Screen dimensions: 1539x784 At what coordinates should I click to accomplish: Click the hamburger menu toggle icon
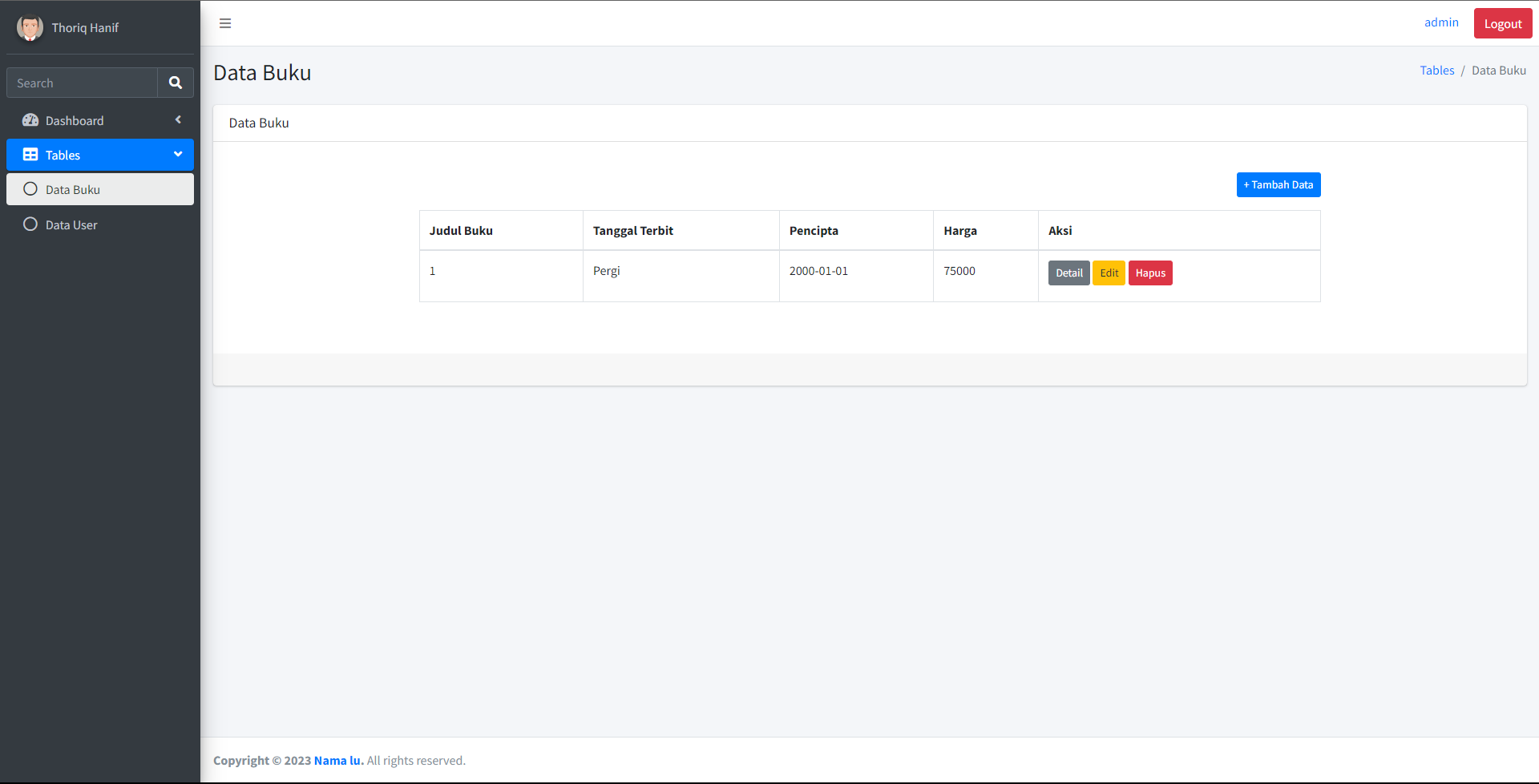point(225,23)
